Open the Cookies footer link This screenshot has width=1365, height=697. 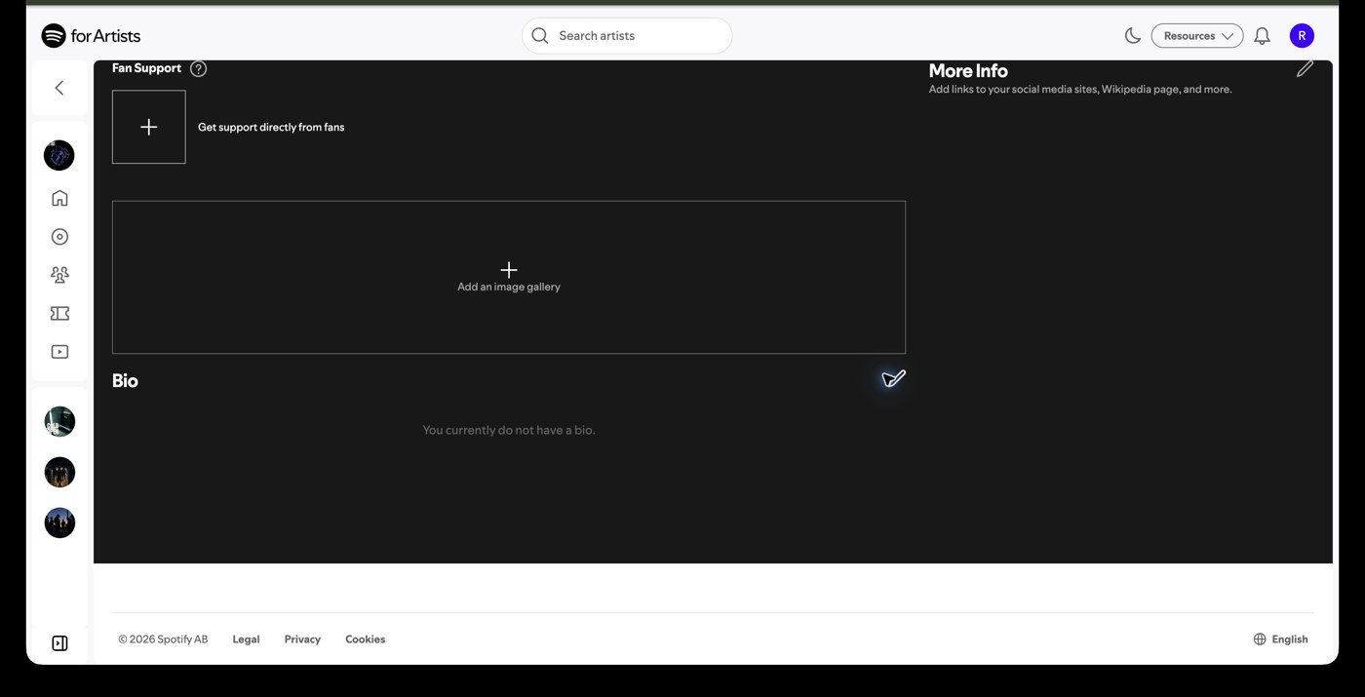tap(366, 639)
